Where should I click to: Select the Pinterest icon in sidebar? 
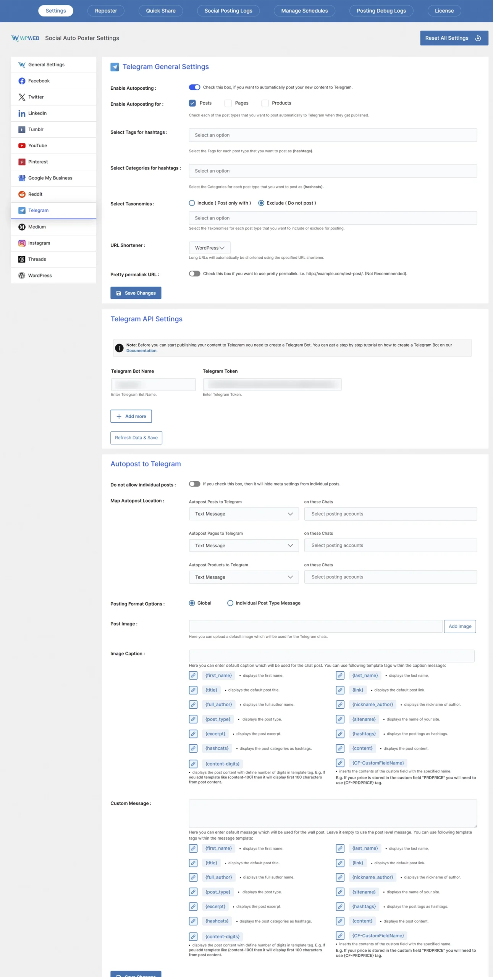[22, 162]
